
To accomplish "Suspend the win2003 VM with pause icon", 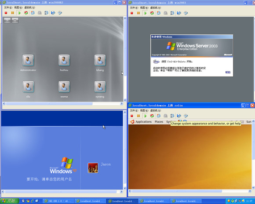I will coord(138,13).
